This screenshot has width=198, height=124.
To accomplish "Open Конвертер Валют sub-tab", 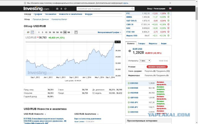I will 59,19.
